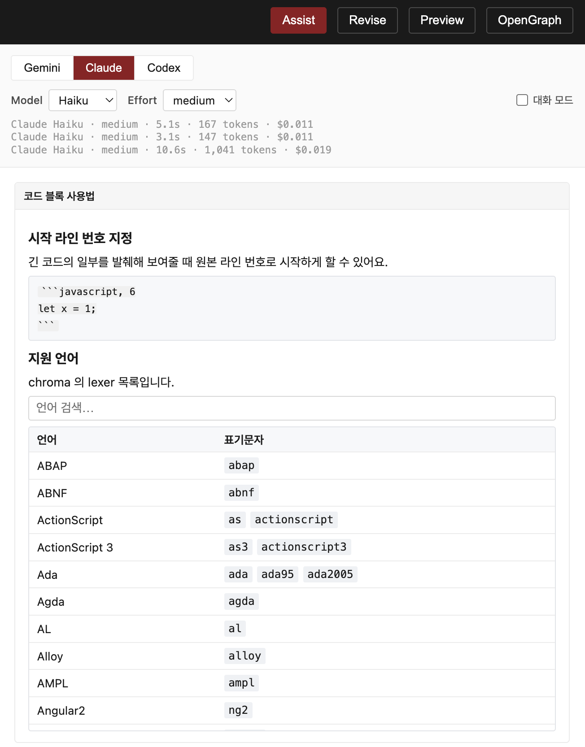Image resolution: width=585 pixels, height=747 pixels.
Task: Click the 'as' code tag
Action: 235,520
